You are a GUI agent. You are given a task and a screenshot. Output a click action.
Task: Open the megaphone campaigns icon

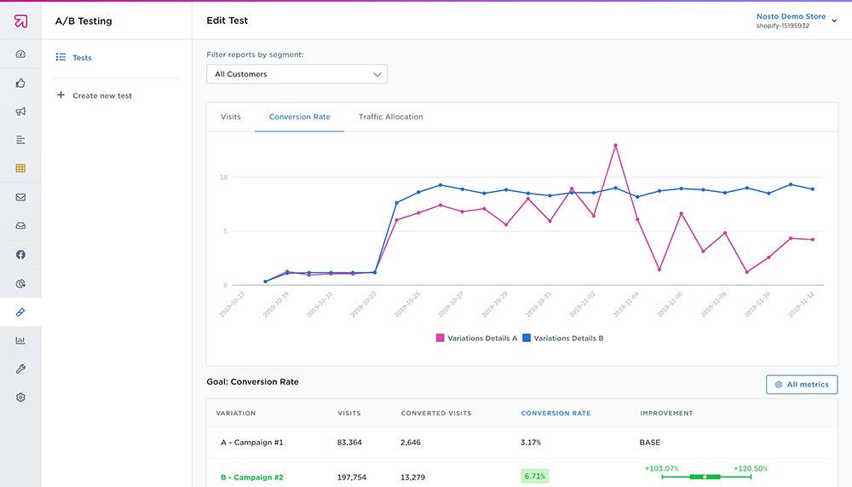point(20,112)
